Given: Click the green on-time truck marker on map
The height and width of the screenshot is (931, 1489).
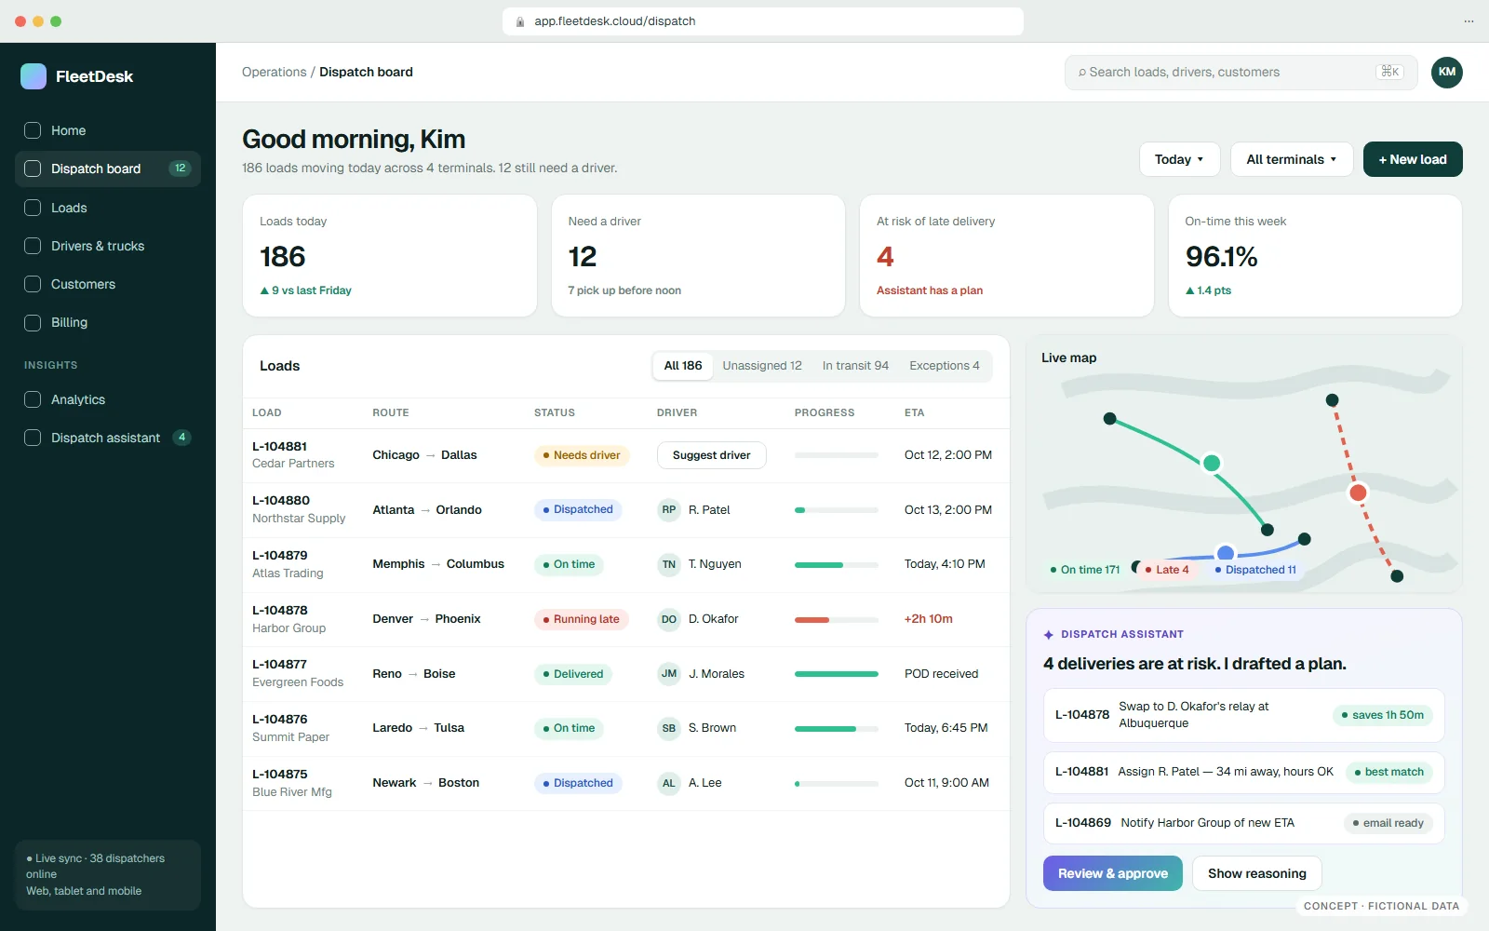Looking at the screenshot, I should point(1212,463).
